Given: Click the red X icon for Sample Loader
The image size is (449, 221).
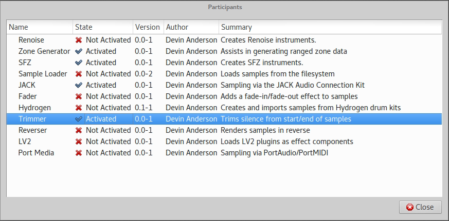Looking at the screenshot, I should tap(79, 74).
